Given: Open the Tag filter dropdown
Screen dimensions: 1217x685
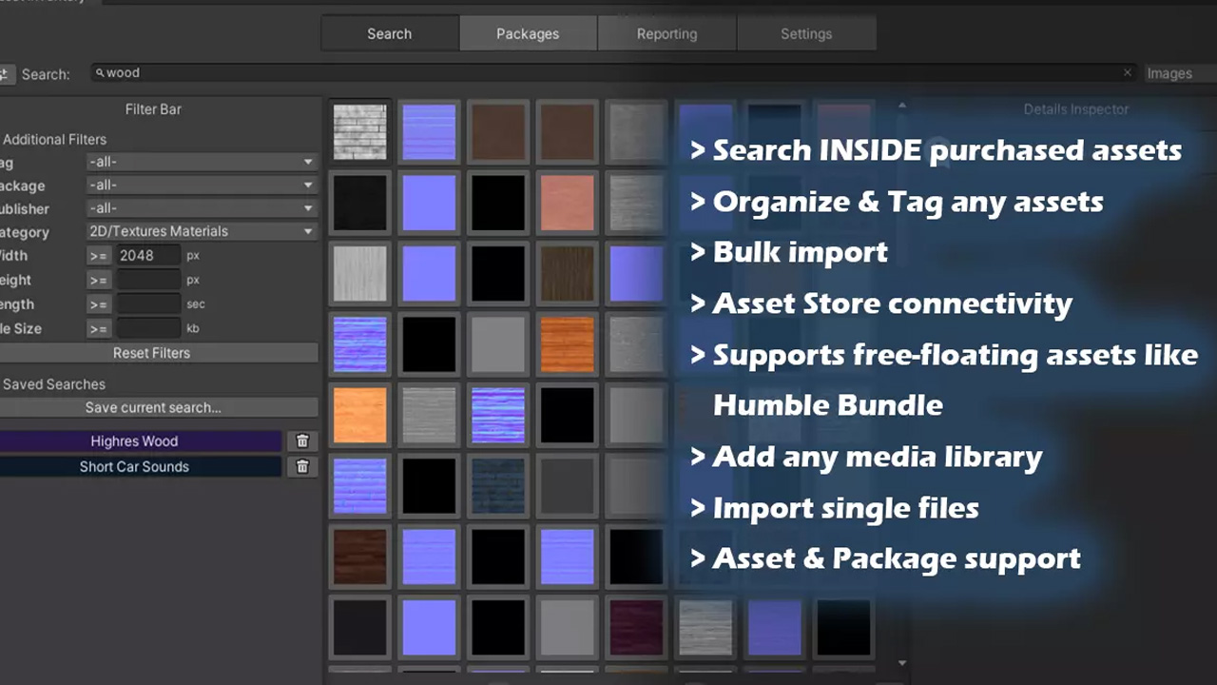Looking at the screenshot, I should [x=202, y=163].
